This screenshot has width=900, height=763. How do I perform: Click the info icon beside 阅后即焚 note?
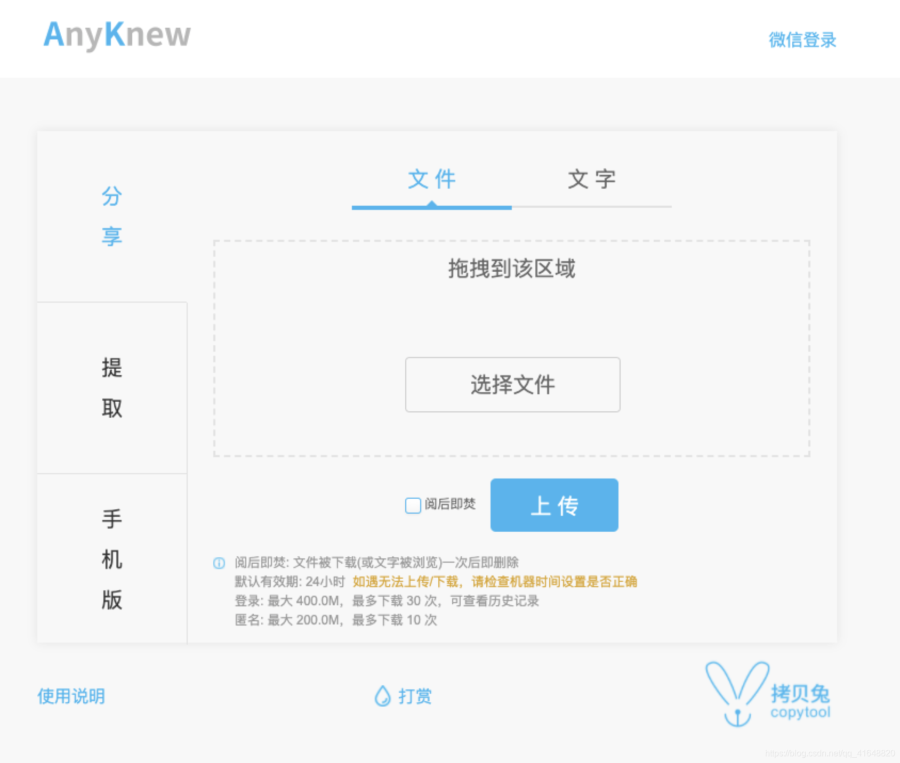tap(219, 563)
